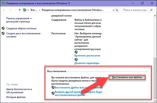Click the «Расписание:» label
Viewport: 157px width, 103px height.
58,33
